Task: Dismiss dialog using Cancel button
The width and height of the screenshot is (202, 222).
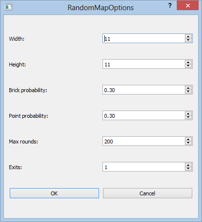Action: 148,193
